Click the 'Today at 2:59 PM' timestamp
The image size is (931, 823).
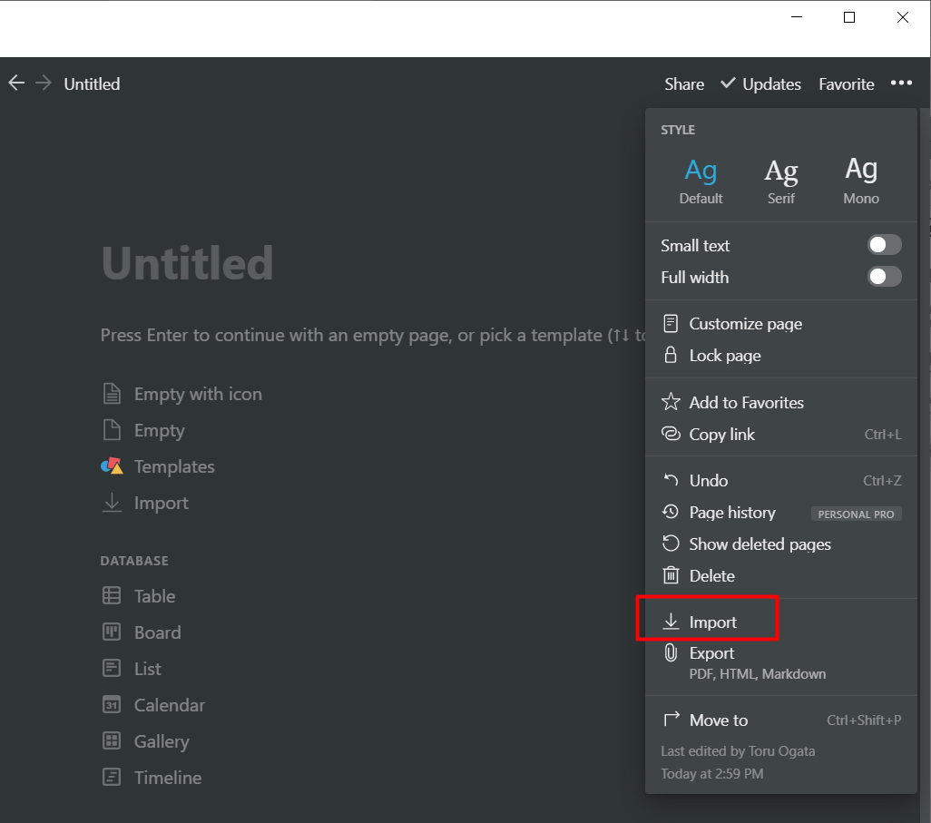712,773
